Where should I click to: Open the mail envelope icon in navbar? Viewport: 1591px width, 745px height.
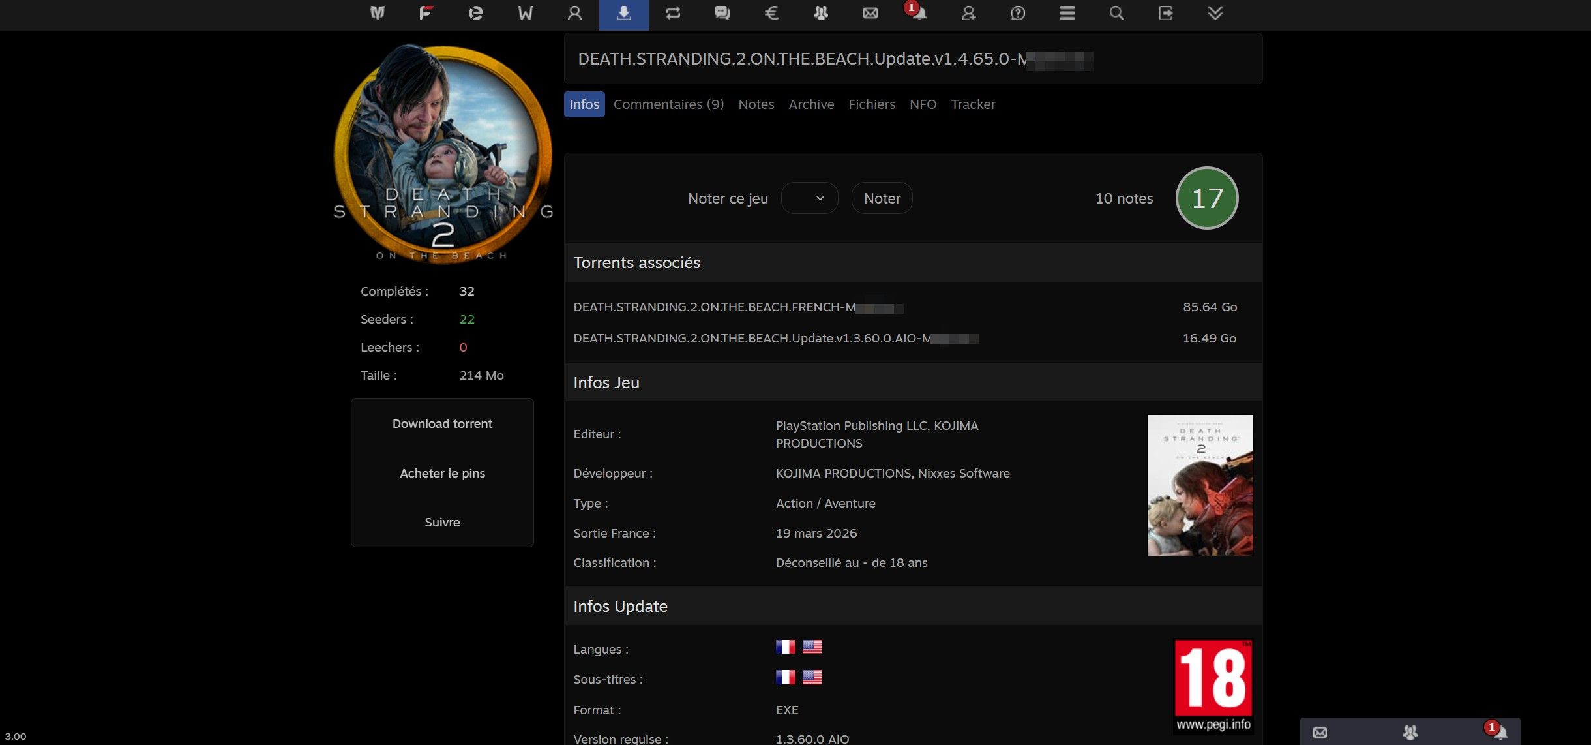tap(870, 14)
